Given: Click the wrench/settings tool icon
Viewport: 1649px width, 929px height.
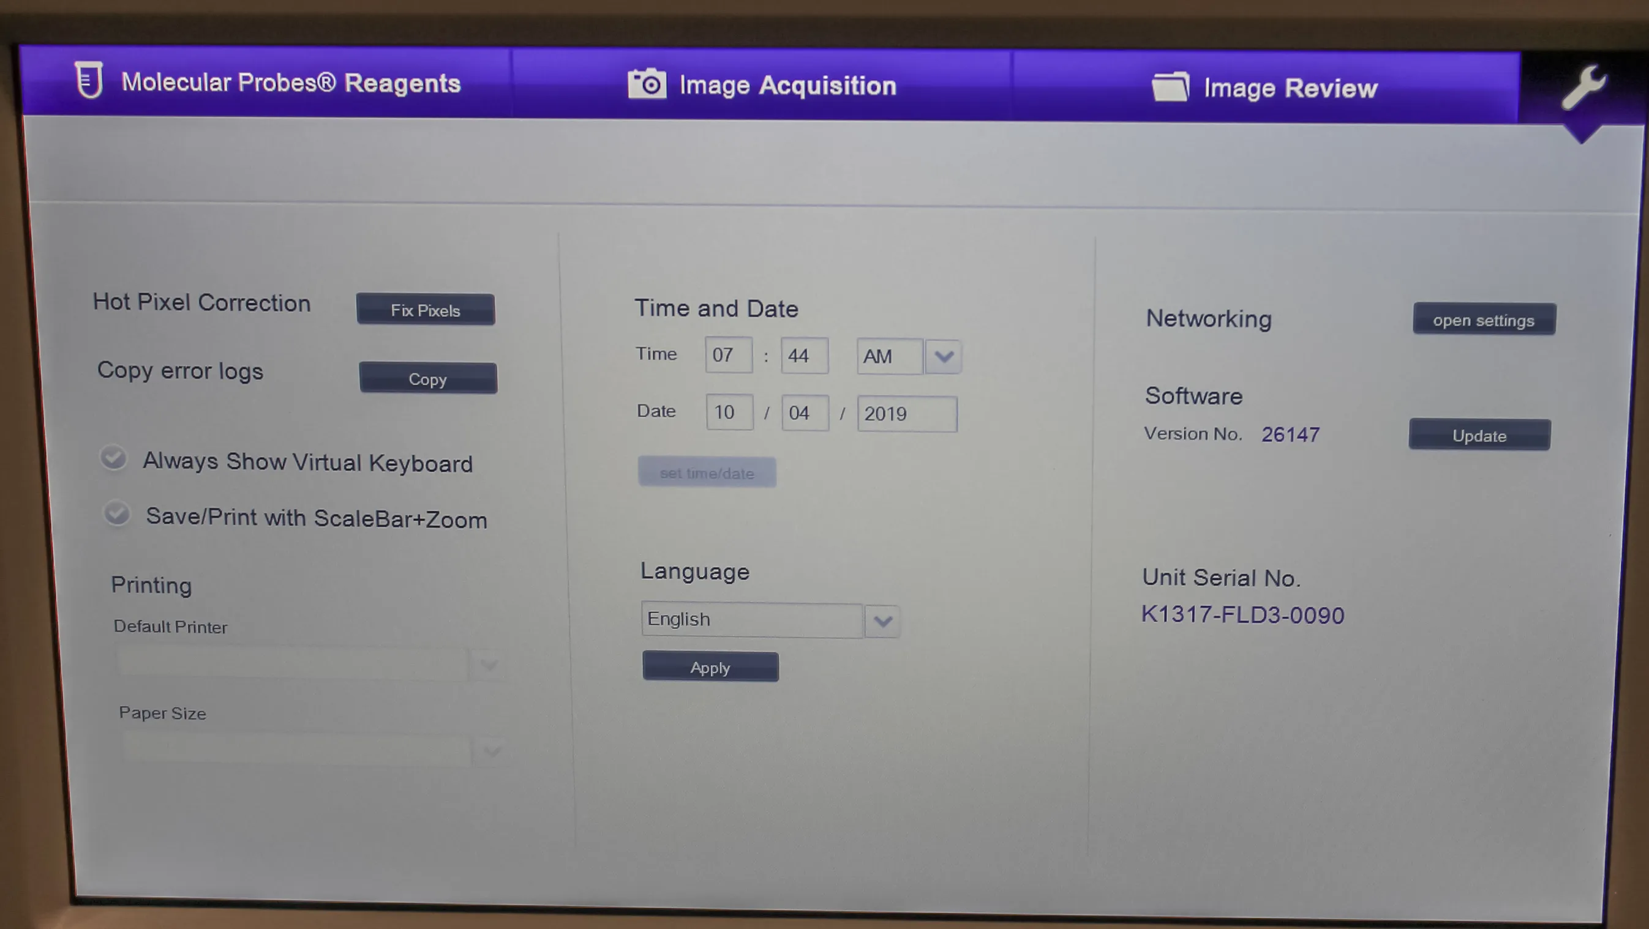Looking at the screenshot, I should click(x=1585, y=85).
